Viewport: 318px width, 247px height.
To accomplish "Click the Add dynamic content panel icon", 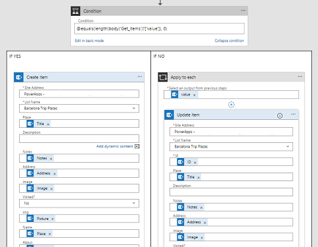I will point(137,146).
